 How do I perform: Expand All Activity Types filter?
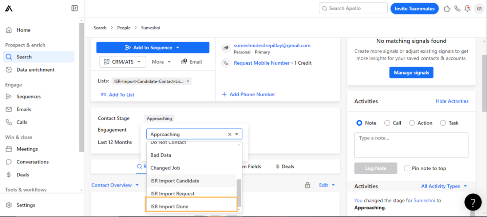(444, 186)
